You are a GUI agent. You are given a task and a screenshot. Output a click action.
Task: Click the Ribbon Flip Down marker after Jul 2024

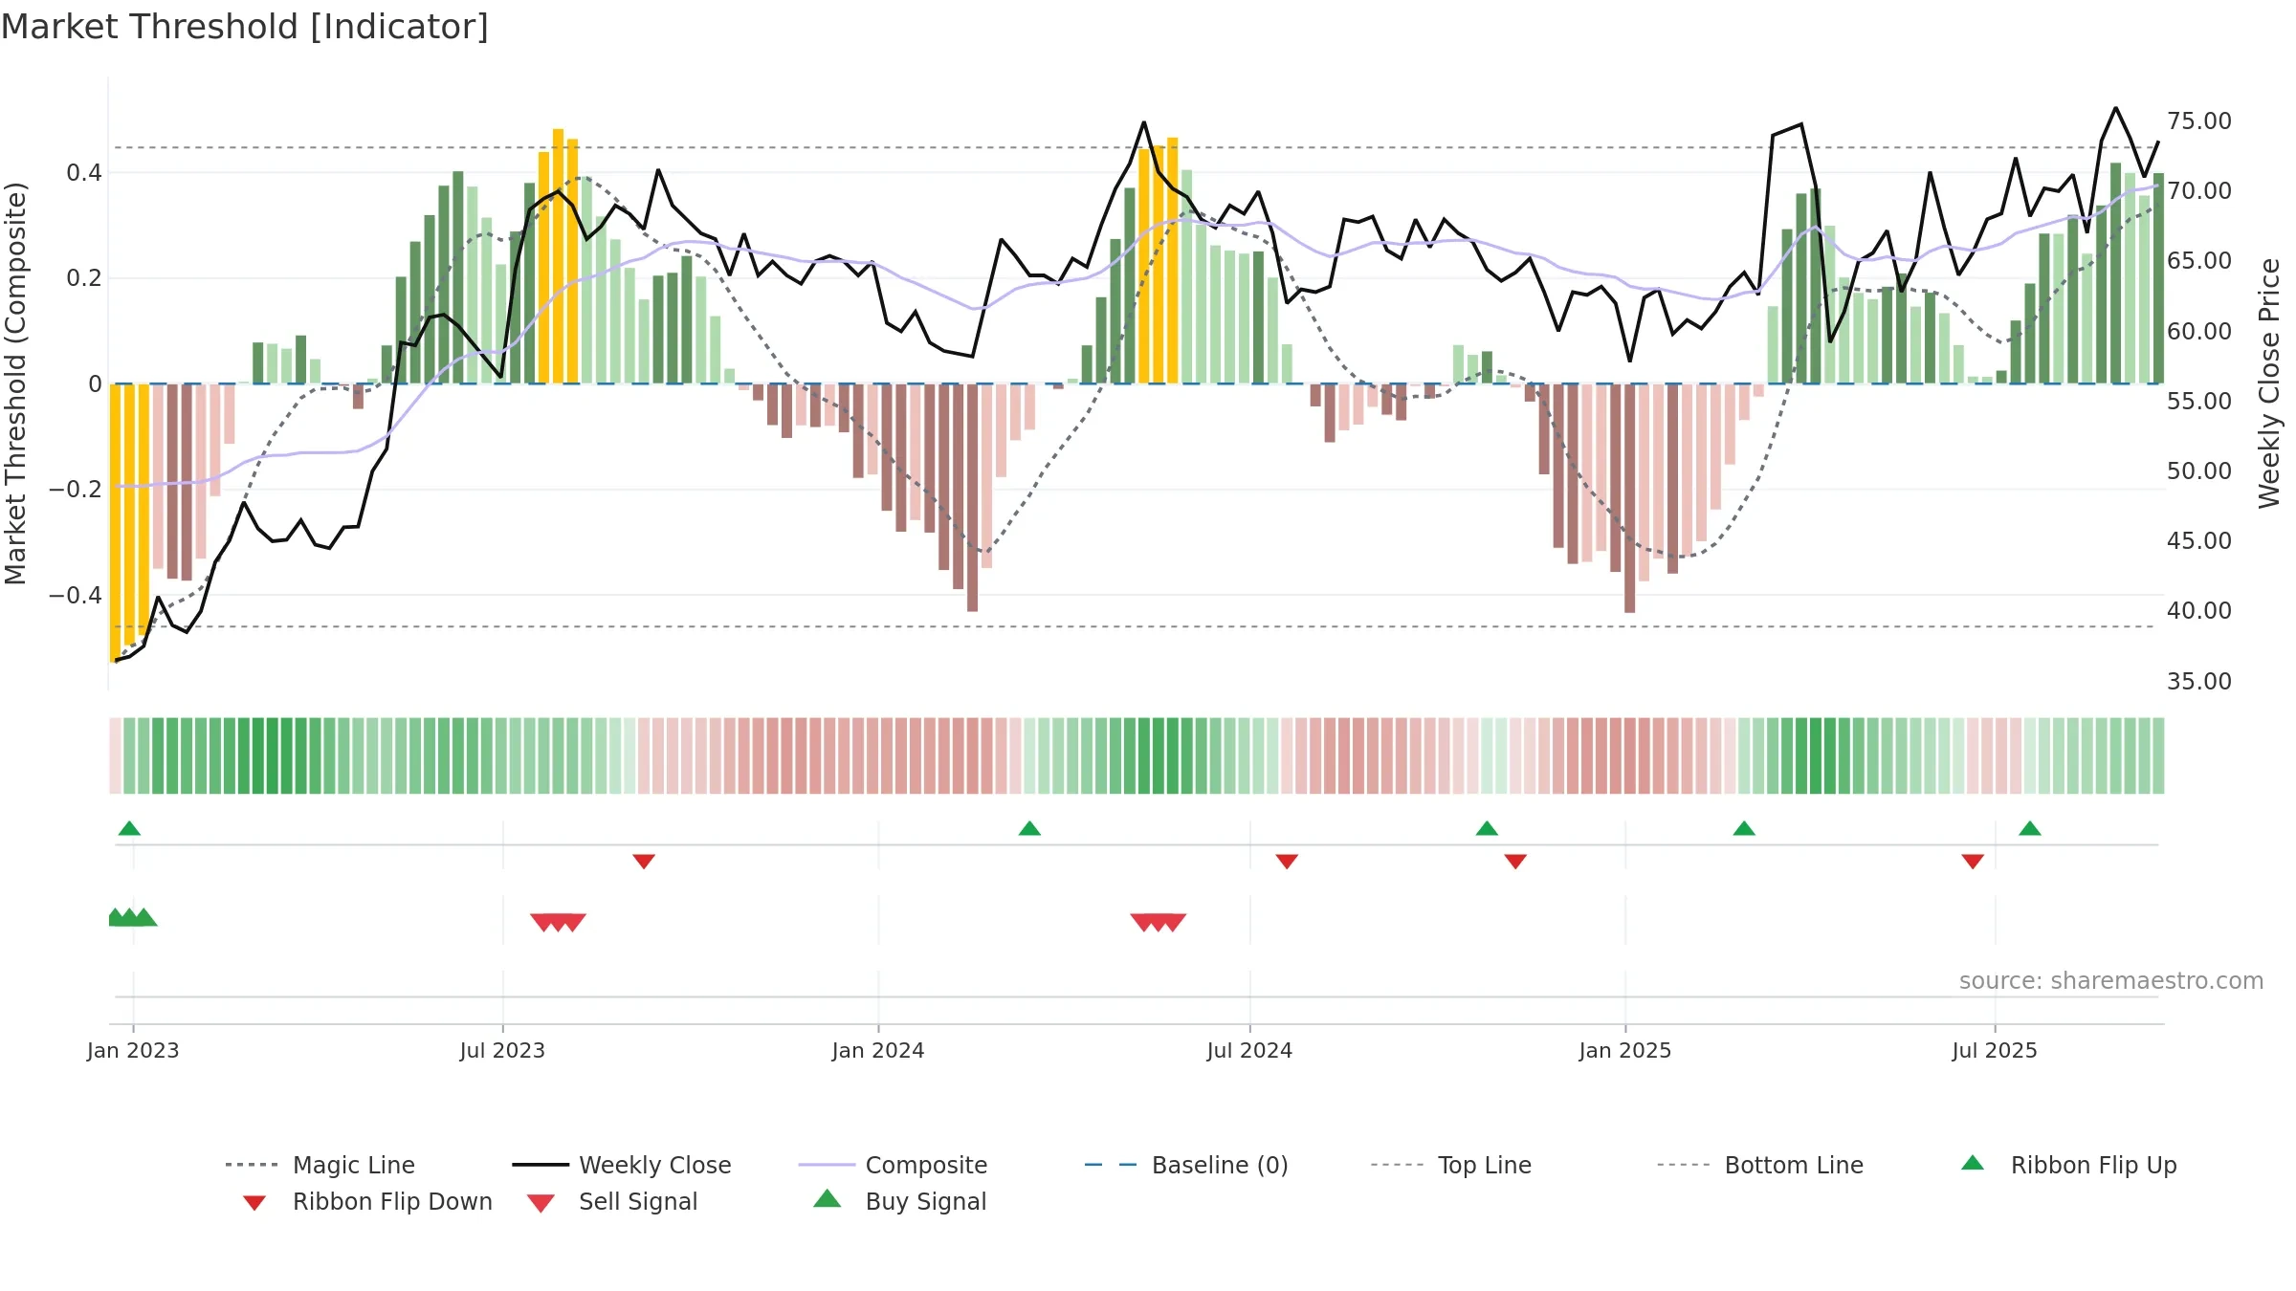tap(1287, 862)
